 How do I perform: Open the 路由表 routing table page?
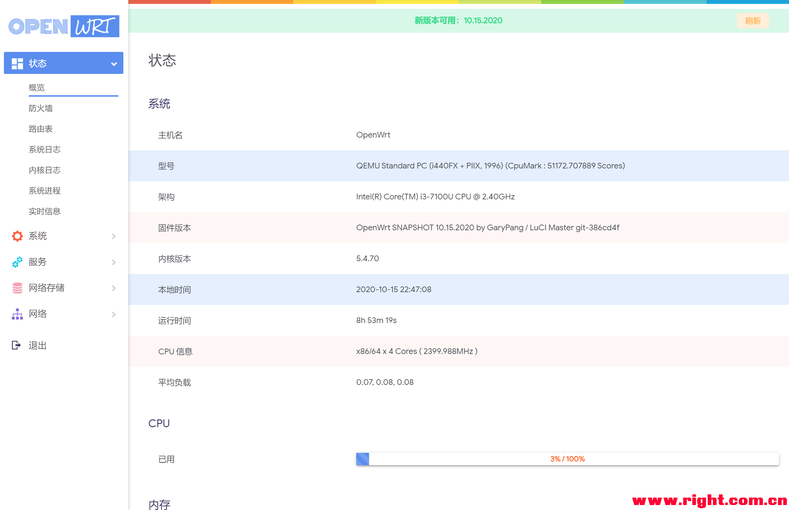(41, 129)
